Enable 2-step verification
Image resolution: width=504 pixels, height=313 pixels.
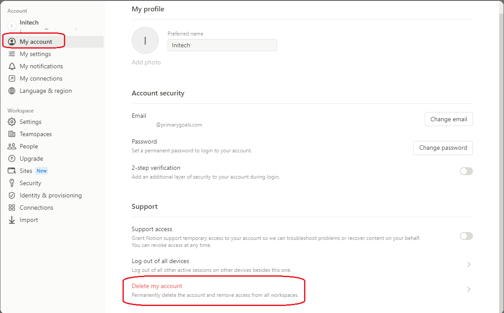point(466,171)
